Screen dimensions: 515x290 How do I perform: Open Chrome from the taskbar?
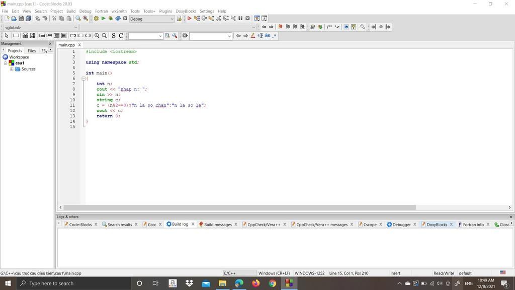coord(272,283)
